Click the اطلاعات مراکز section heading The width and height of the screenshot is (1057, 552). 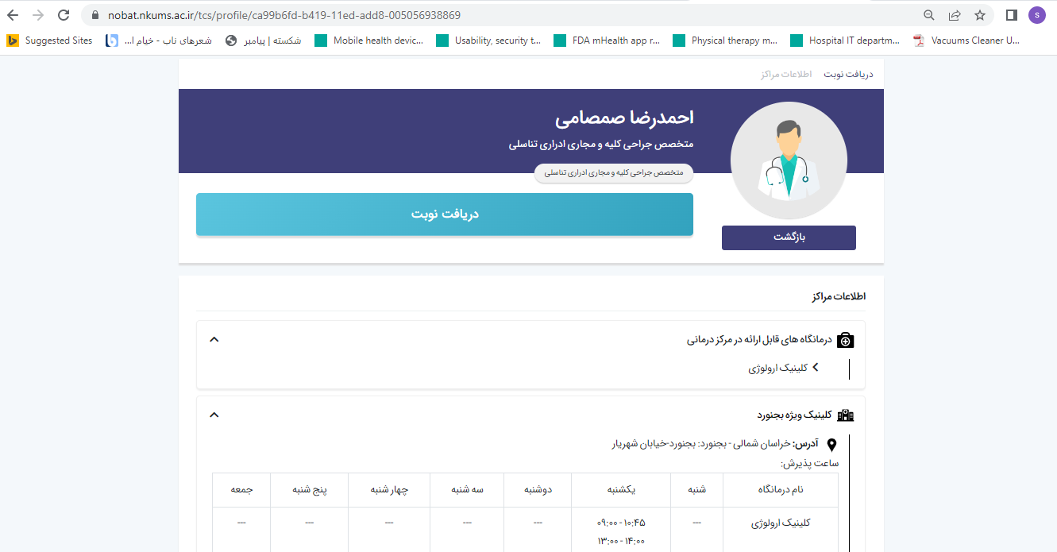click(839, 296)
